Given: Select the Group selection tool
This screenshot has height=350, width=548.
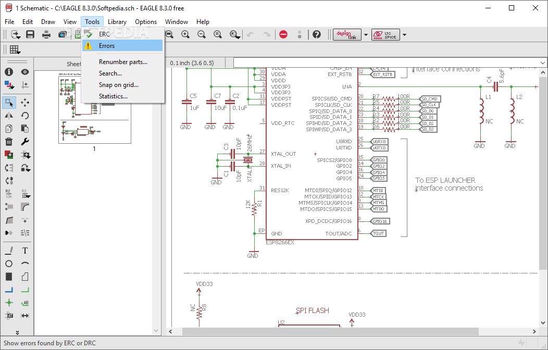Looking at the screenshot, I should (x=9, y=103).
